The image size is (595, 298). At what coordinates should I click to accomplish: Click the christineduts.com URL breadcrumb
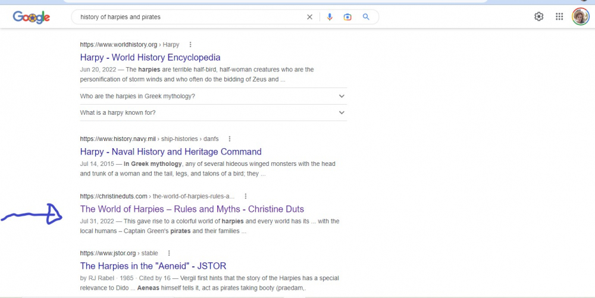[x=114, y=196]
